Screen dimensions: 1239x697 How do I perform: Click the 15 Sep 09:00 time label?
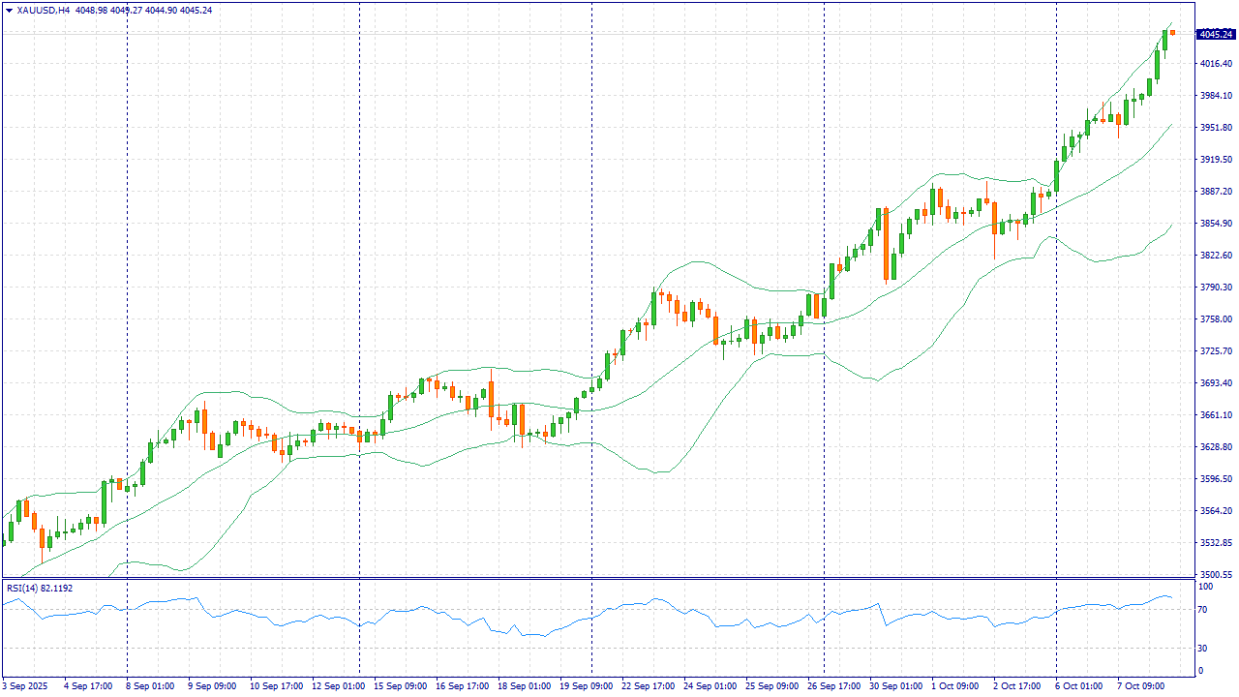coord(400,686)
